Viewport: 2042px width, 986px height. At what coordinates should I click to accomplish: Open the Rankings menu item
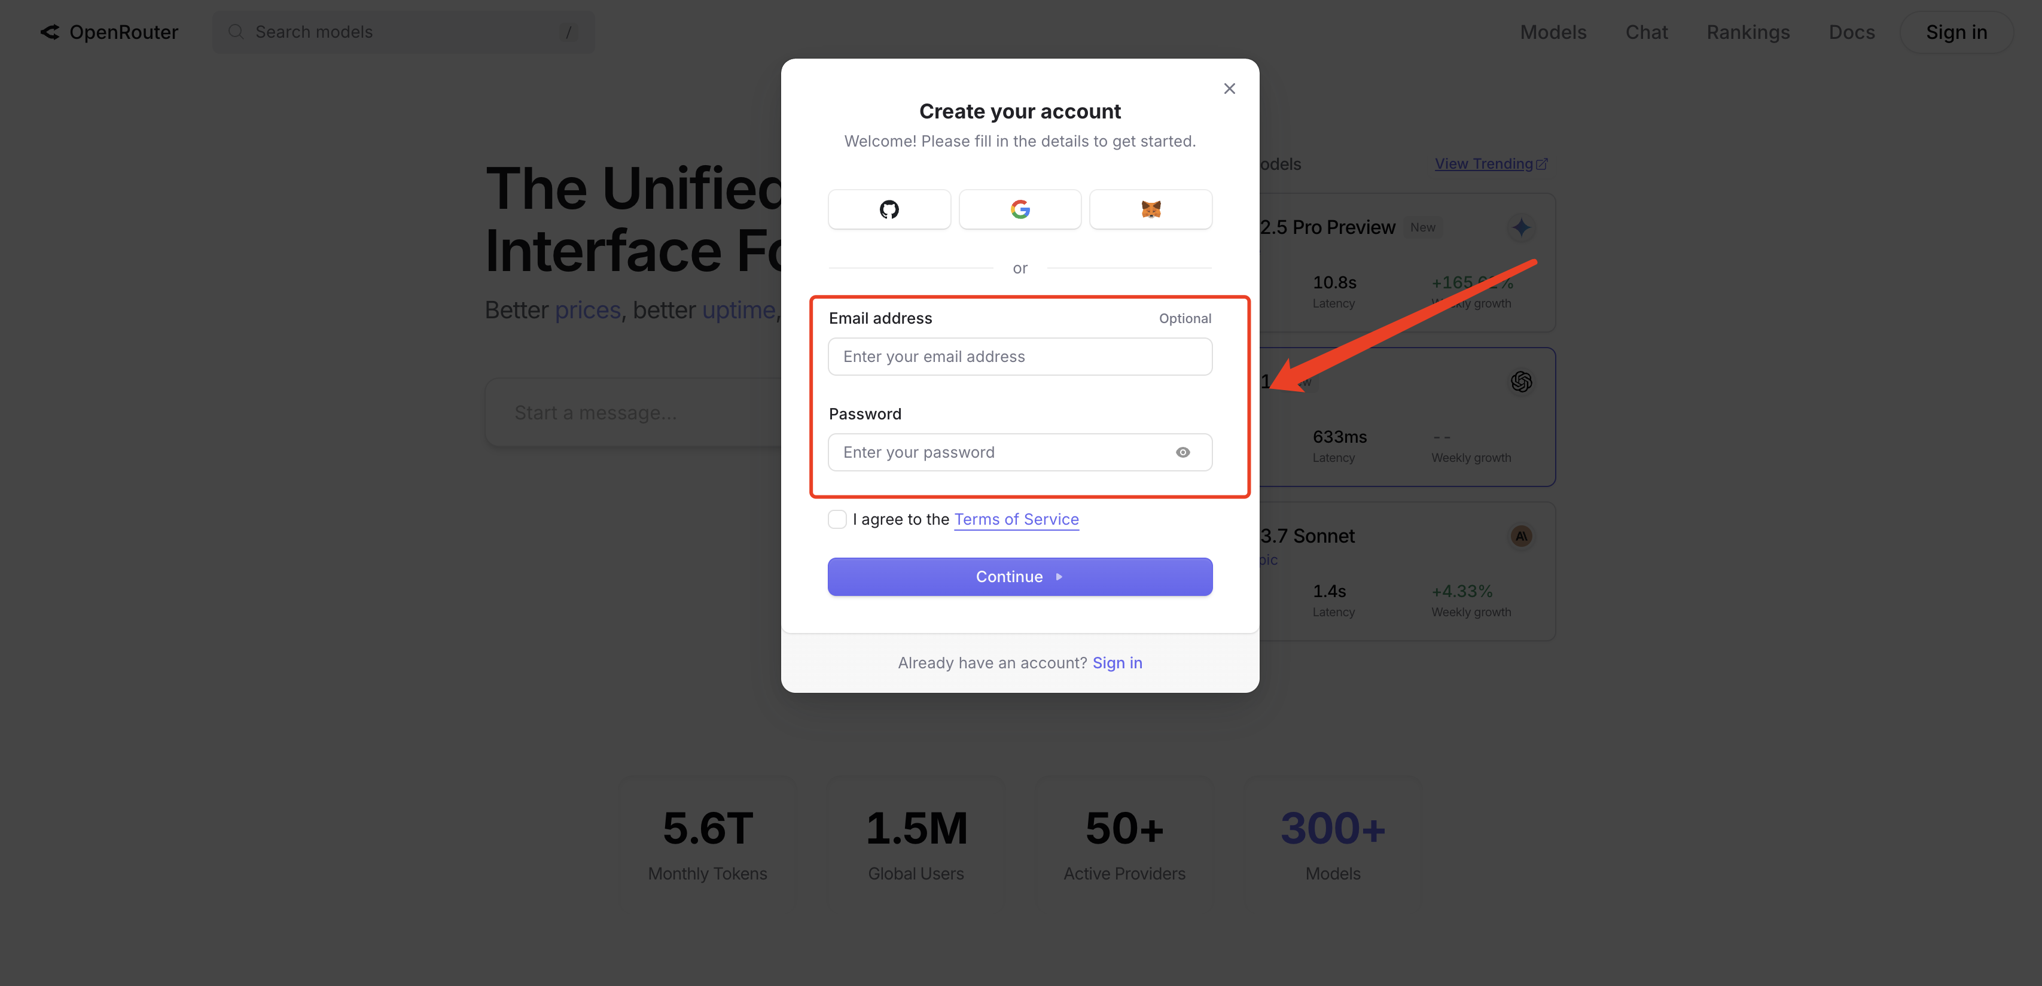pyautogui.click(x=1748, y=32)
